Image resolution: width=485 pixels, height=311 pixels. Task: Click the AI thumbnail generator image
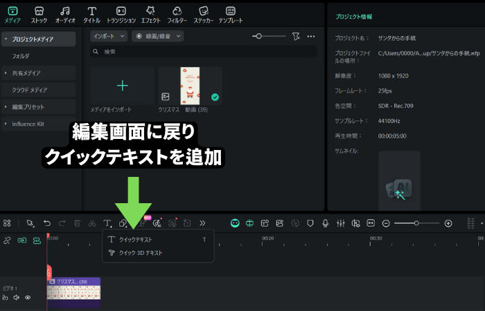[x=399, y=180]
